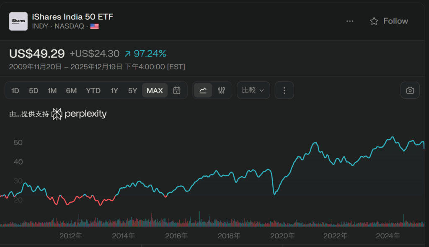The width and height of the screenshot is (429, 247).
Task: Choose the 1M time range
Action: click(x=52, y=90)
